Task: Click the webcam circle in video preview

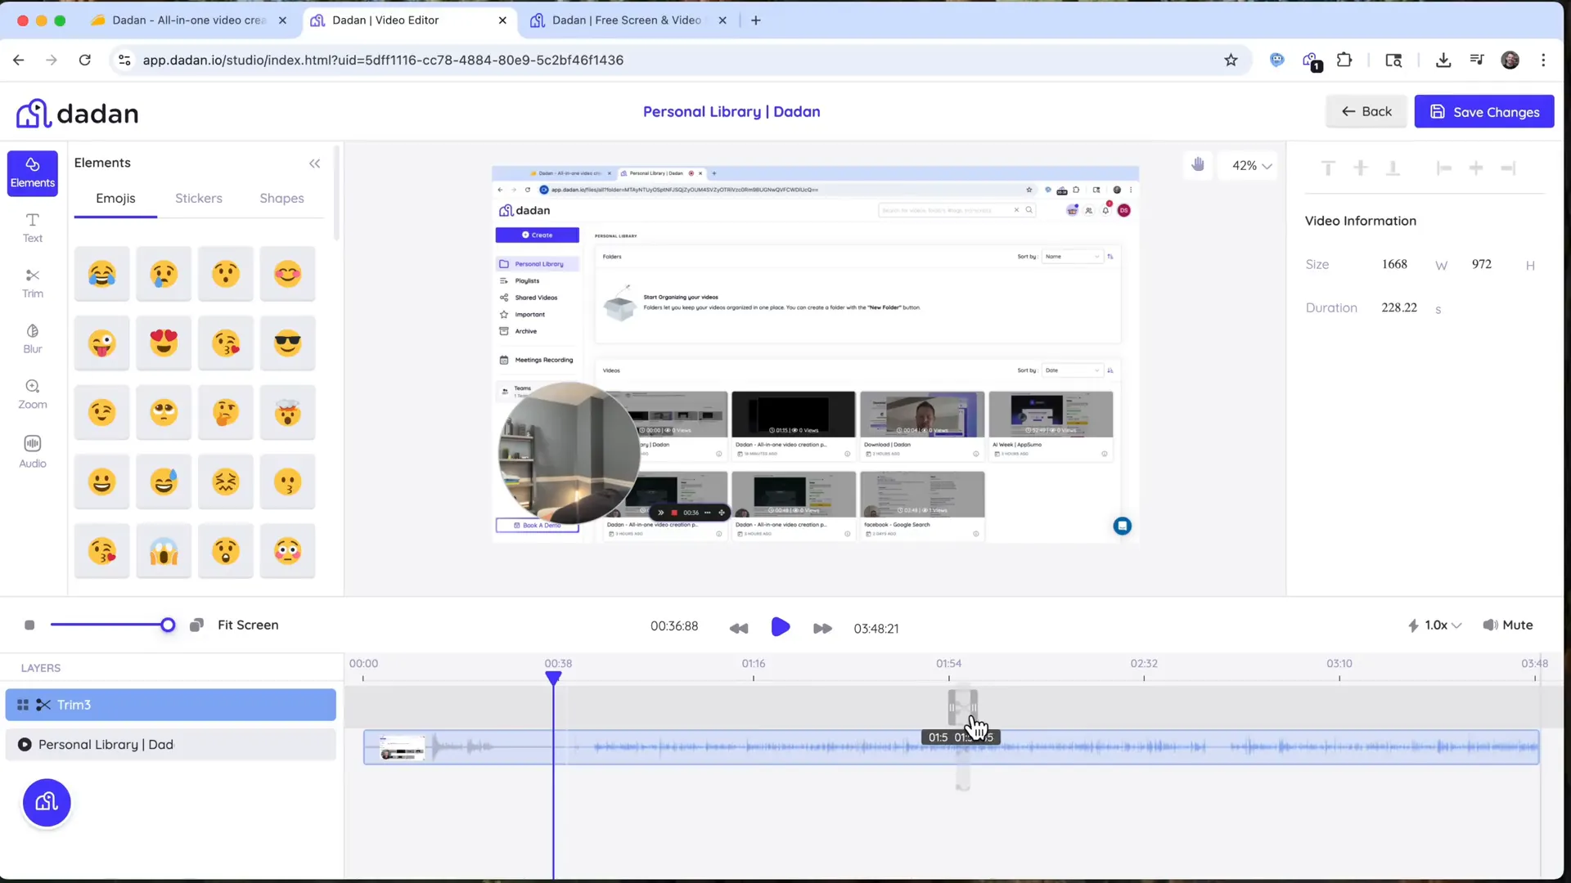Action: point(569,452)
